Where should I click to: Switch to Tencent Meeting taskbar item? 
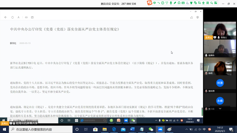[160, 129]
